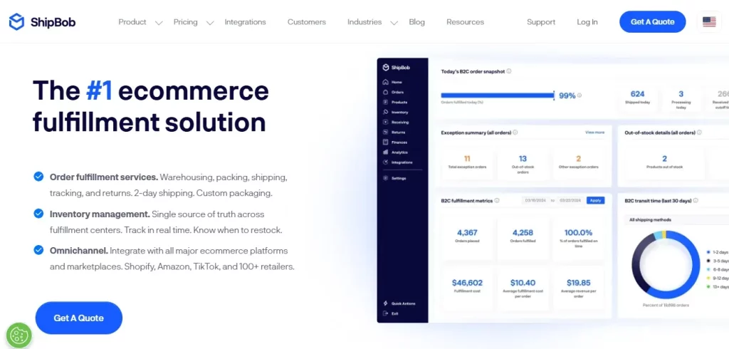This screenshot has height=349, width=729.
Task: Click the blue #1 in the headline
Action: point(99,90)
